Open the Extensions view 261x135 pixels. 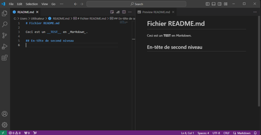(x=5, y=58)
